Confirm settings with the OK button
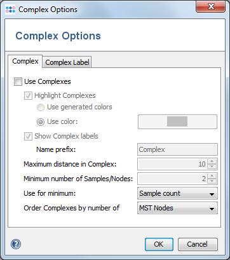230x260 pixels. pos(159,244)
